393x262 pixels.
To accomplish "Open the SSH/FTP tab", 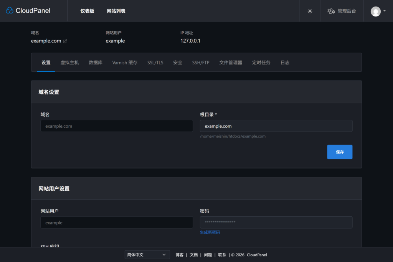I will pos(201,63).
